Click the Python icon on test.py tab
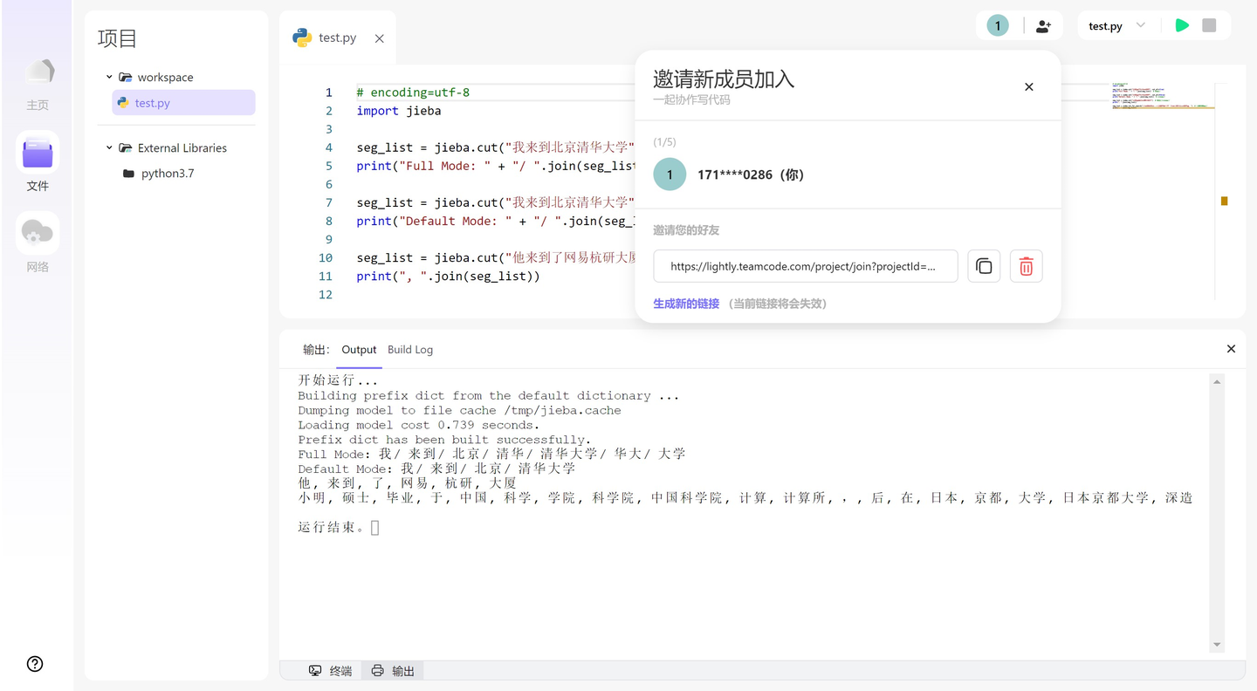 [303, 38]
